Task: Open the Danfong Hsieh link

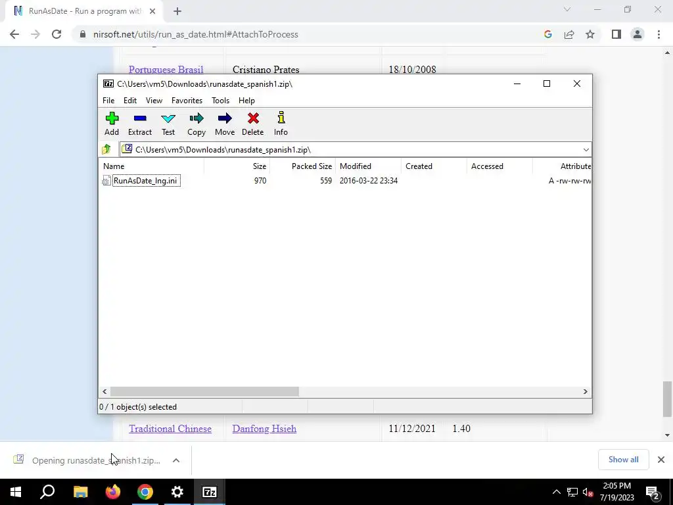Action: click(264, 429)
